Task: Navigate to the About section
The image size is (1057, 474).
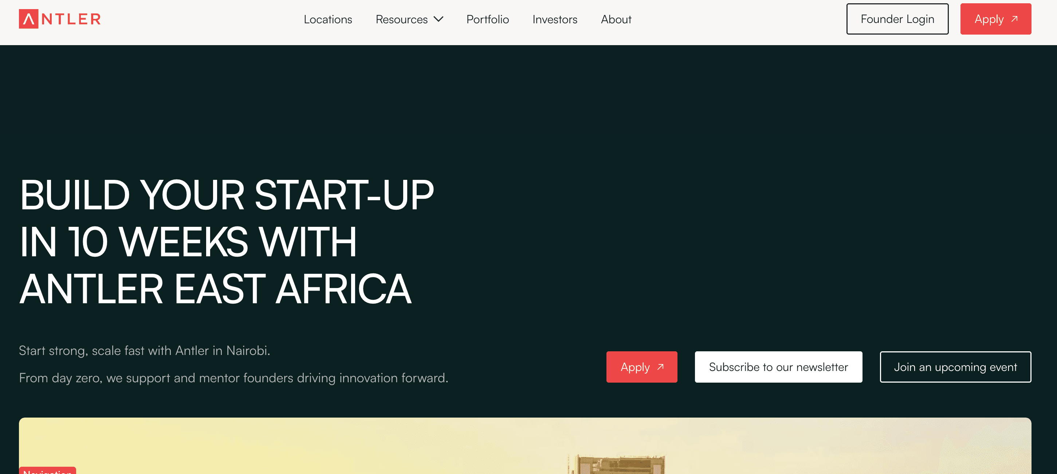Action: [616, 19]
